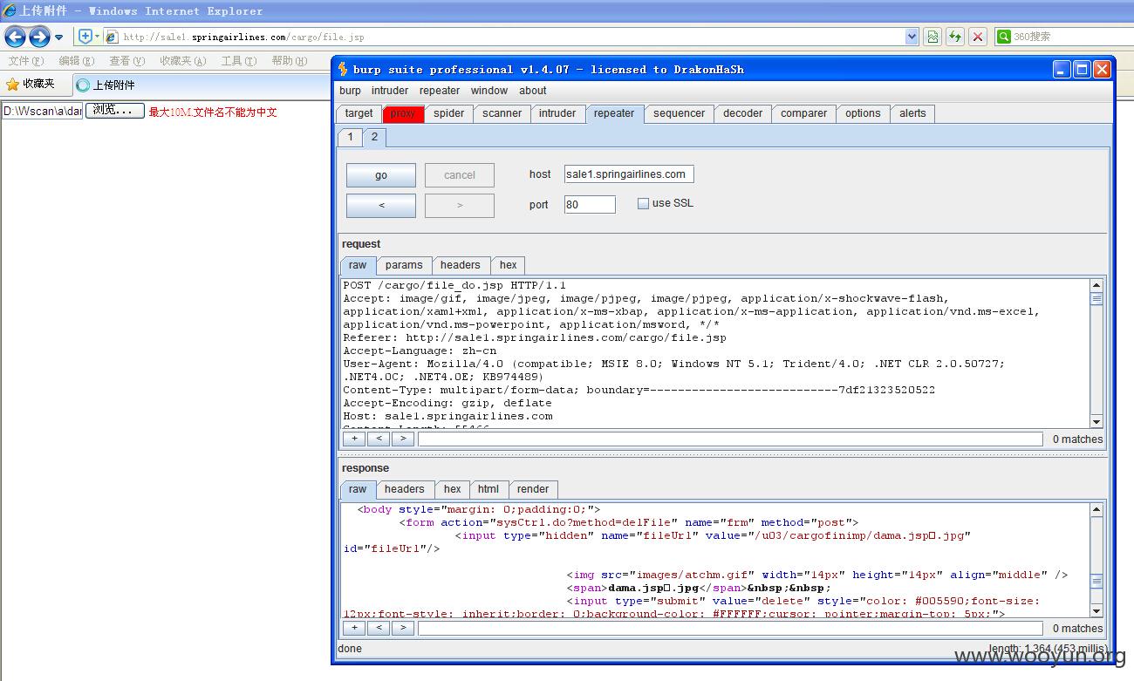
Task: Switch to the red proxy tab
Action: (x=403, y=113)
